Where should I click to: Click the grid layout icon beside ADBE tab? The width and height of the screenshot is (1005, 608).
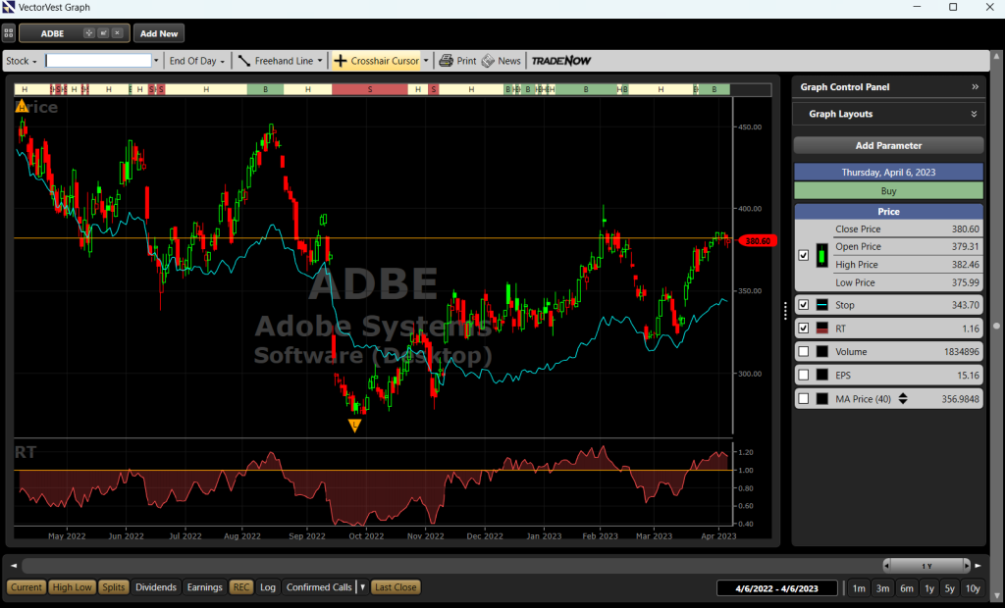(9, 33)
